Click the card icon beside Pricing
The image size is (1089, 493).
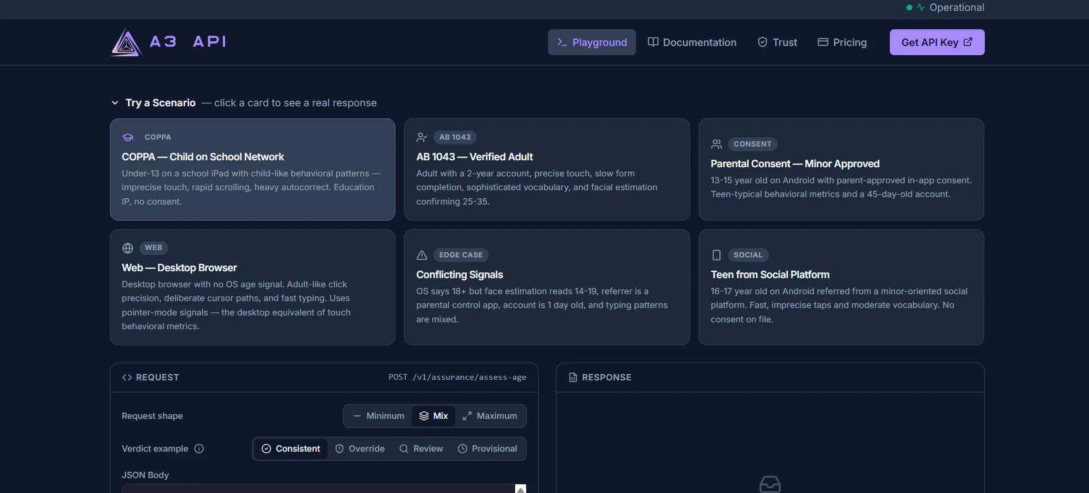click(823, 42)
